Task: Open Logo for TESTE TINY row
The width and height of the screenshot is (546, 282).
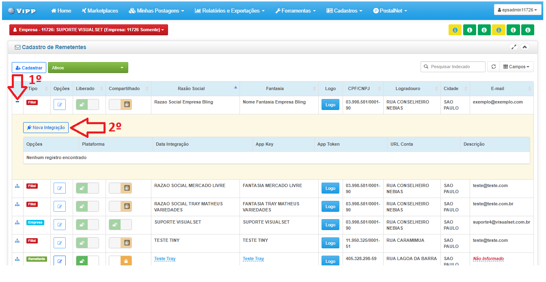Action: pos(330,243)
